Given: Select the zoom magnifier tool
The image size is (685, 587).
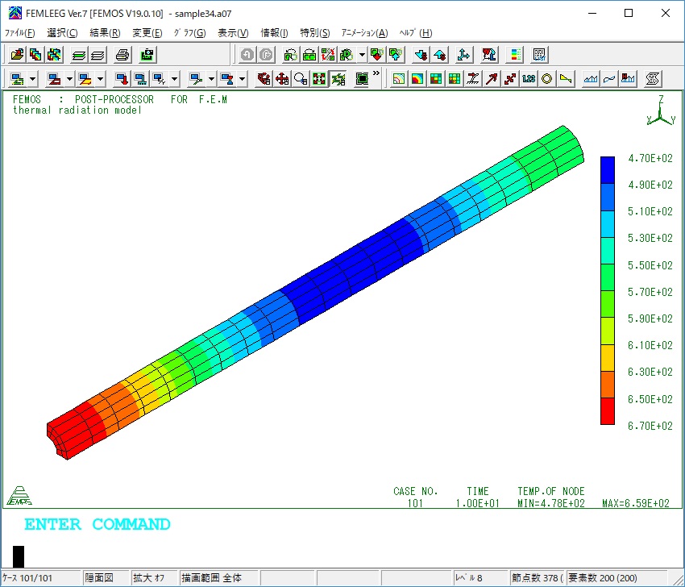Looking at the screenshot, I should [301, 79].
